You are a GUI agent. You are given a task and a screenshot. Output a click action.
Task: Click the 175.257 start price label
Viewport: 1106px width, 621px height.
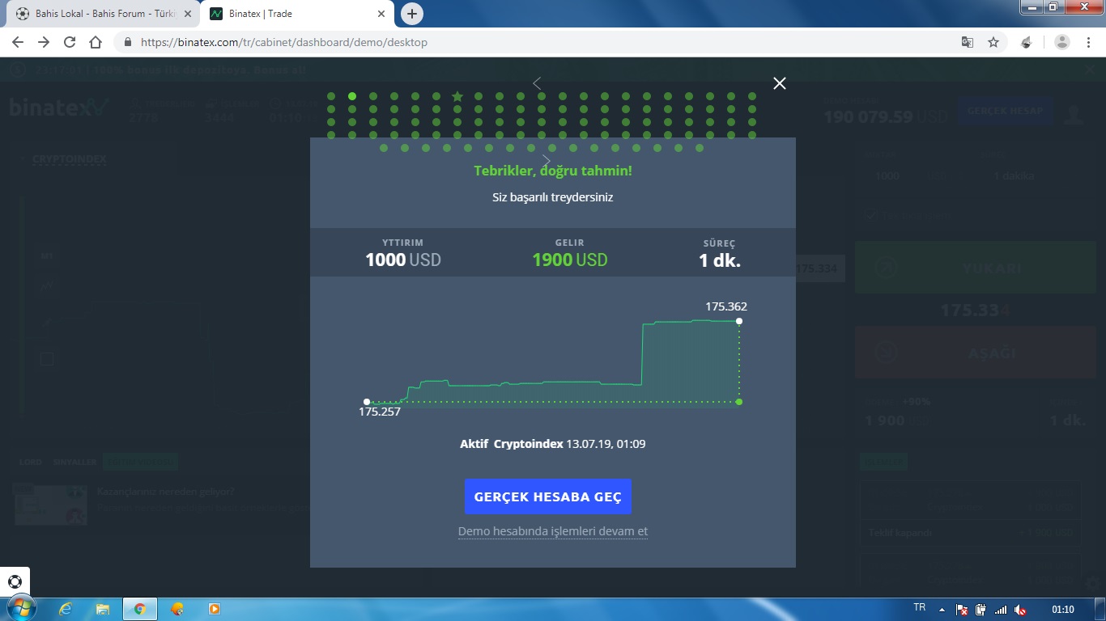coord(380,412)
